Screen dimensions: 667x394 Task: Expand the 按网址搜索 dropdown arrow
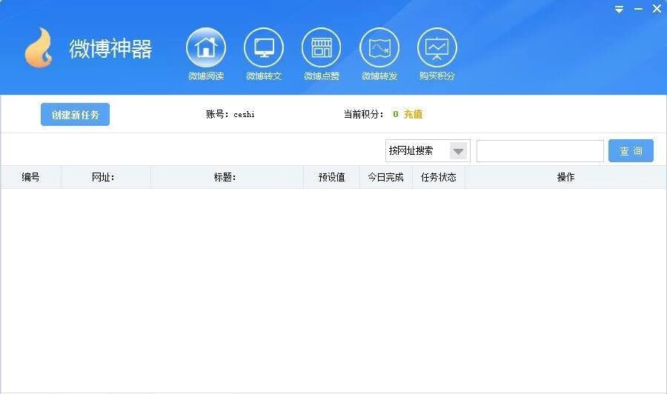click(458, 151)
